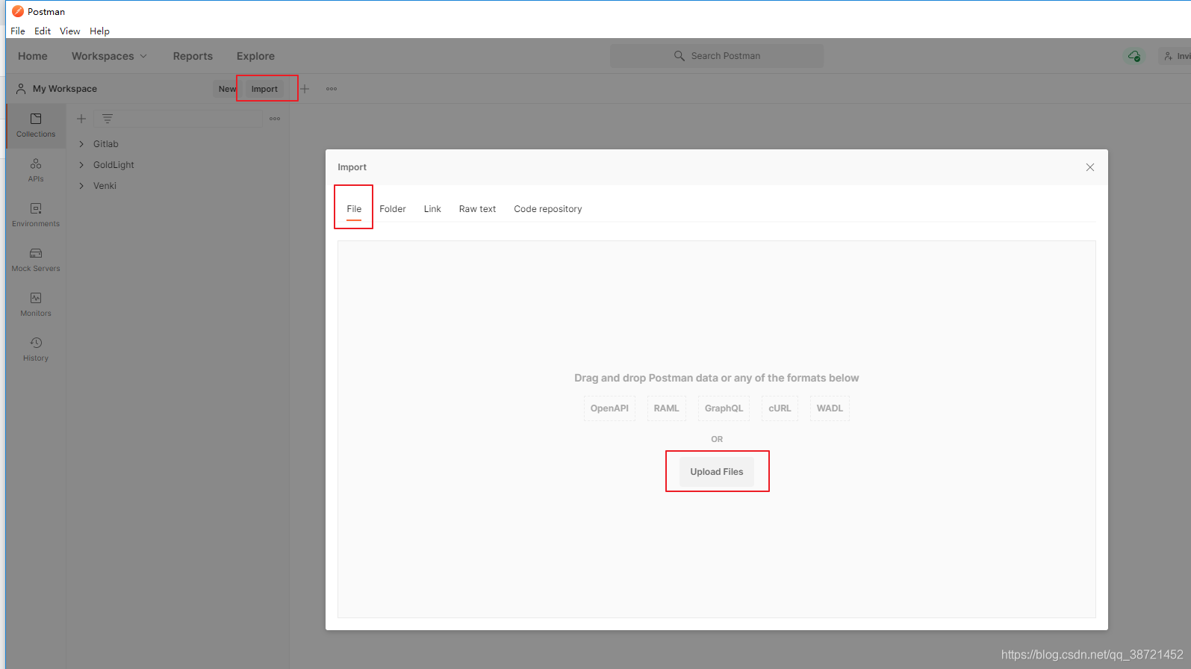Open the APIs sidebar panel

point(36,170)
